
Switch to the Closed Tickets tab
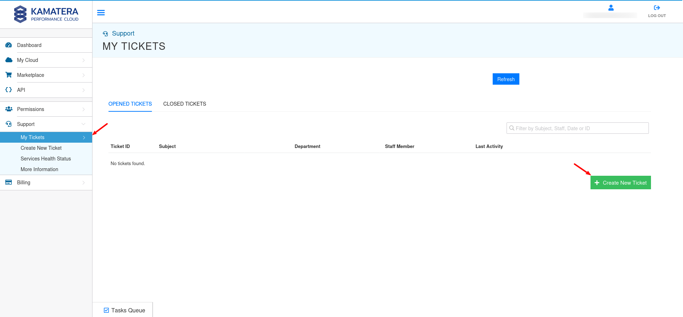coord(185,104)
